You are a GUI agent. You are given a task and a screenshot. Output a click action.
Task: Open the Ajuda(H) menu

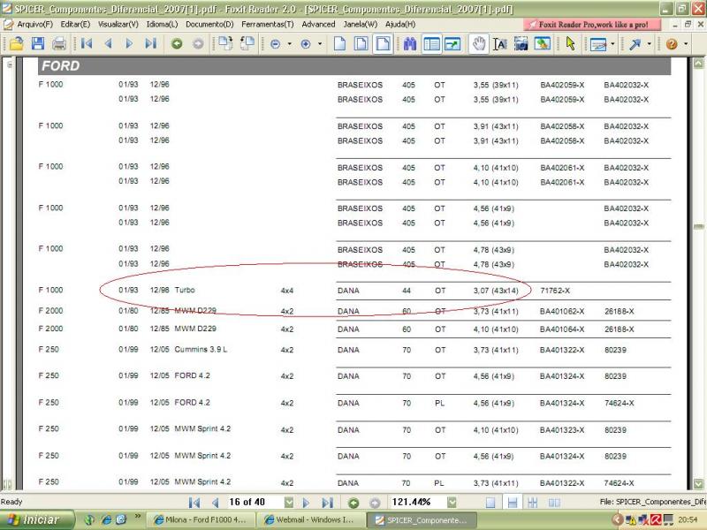click(400, 25)
